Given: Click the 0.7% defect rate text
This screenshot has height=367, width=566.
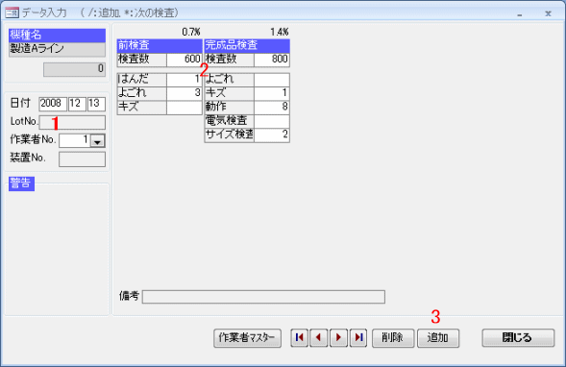Looking at the screenshot, I should 191,33.
